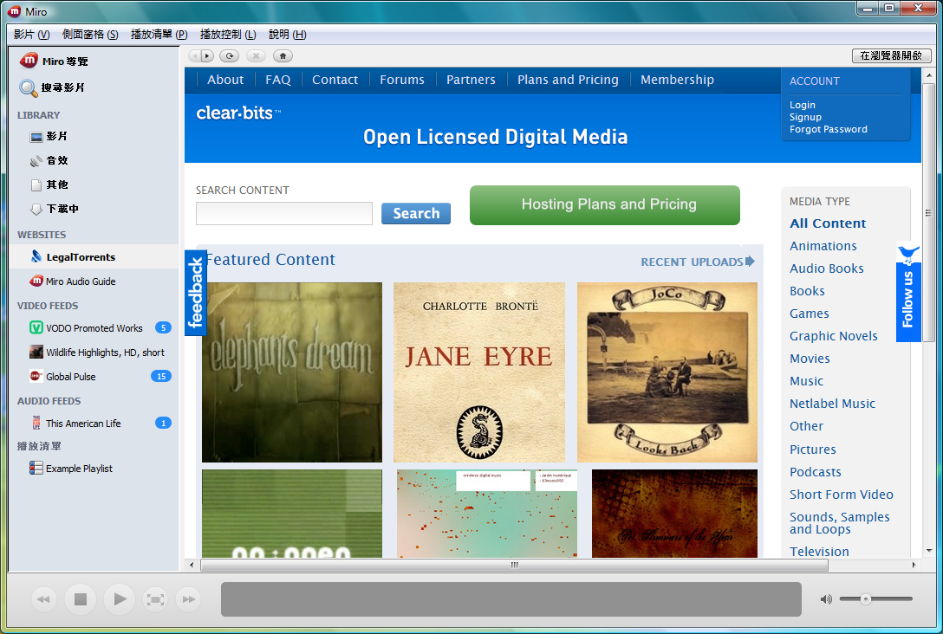Open the 影片 library section
The image size is (943, 634).
(x=49, y=137)
